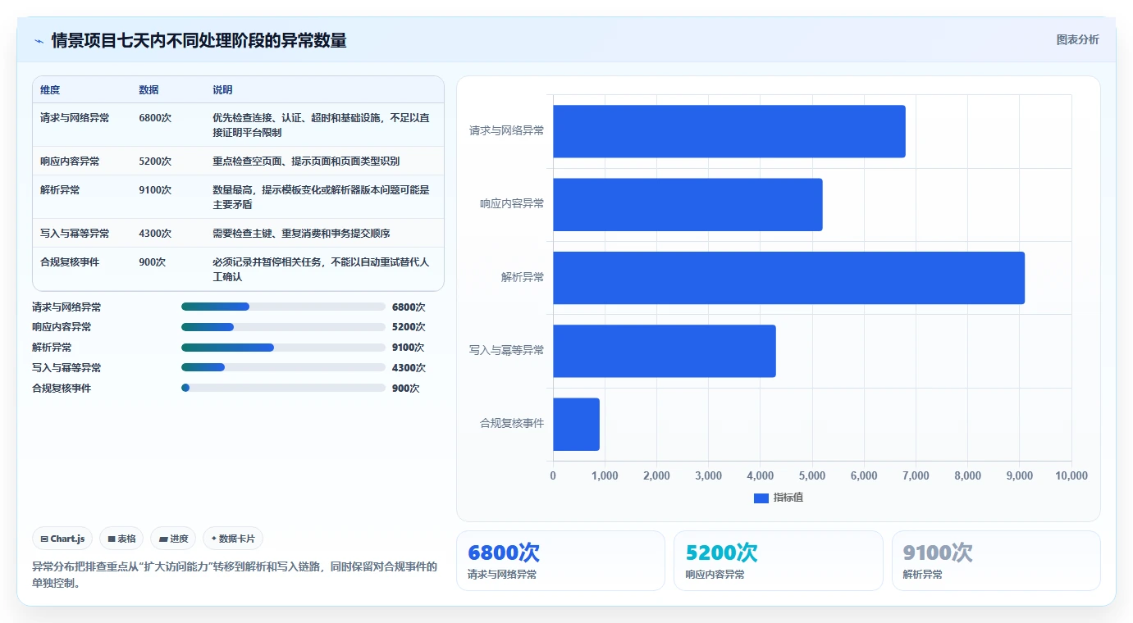Click 900次 in the table's 数据 column
The width and height of the screenshot is (1133, 623).
point(153,262)
